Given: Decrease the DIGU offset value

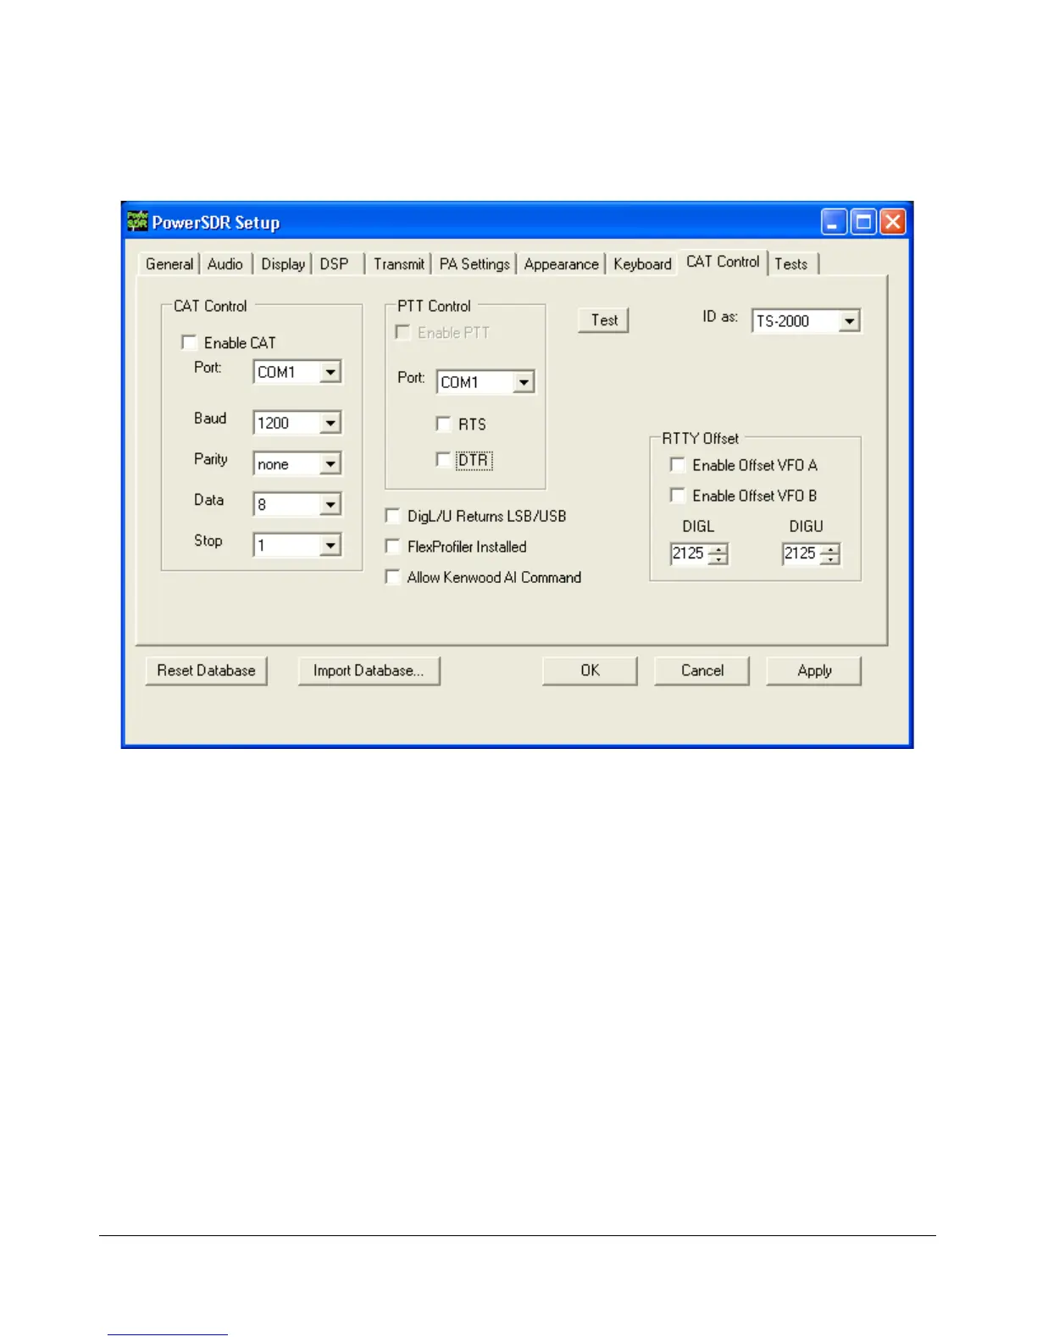Looking at the screenshot, I should pyautogui.click(x=830, y=559).
